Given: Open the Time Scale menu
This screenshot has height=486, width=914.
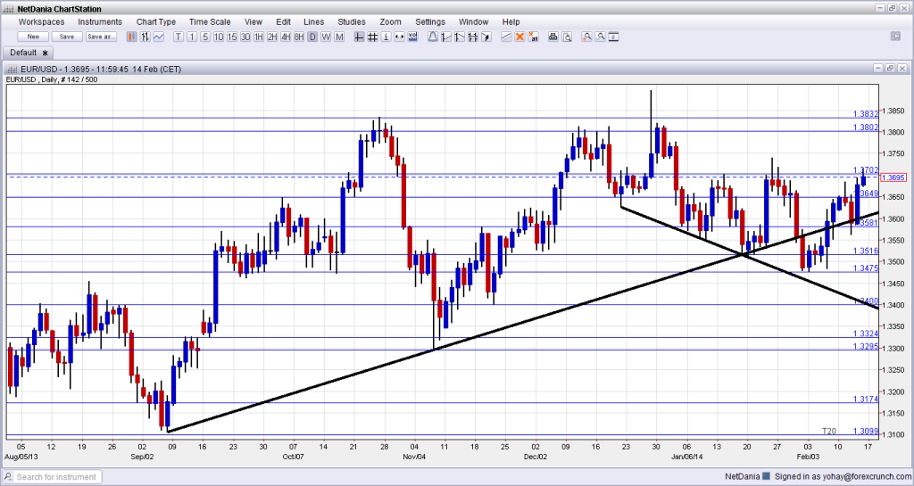Looking at the screenshot, I should [210, 21].
